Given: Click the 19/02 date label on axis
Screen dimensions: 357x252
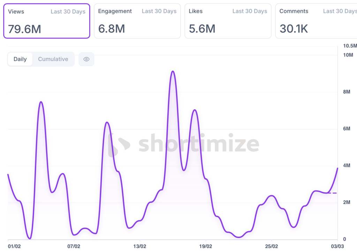Looking at the screenshot, I should coord(206,246).
